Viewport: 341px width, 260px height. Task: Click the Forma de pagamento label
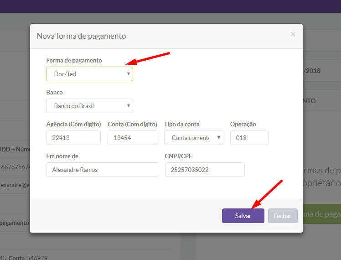coord(74,60)
